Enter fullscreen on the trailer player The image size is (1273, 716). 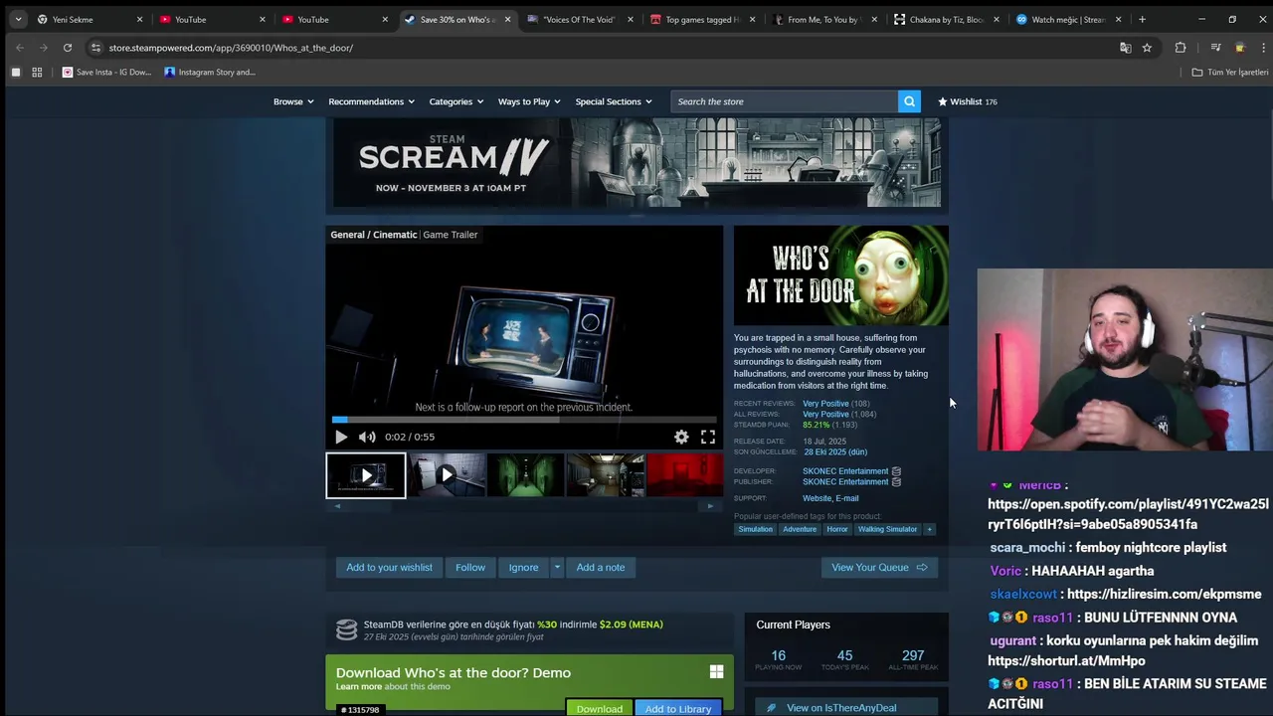pyautogui.click(x=708, y=437)
